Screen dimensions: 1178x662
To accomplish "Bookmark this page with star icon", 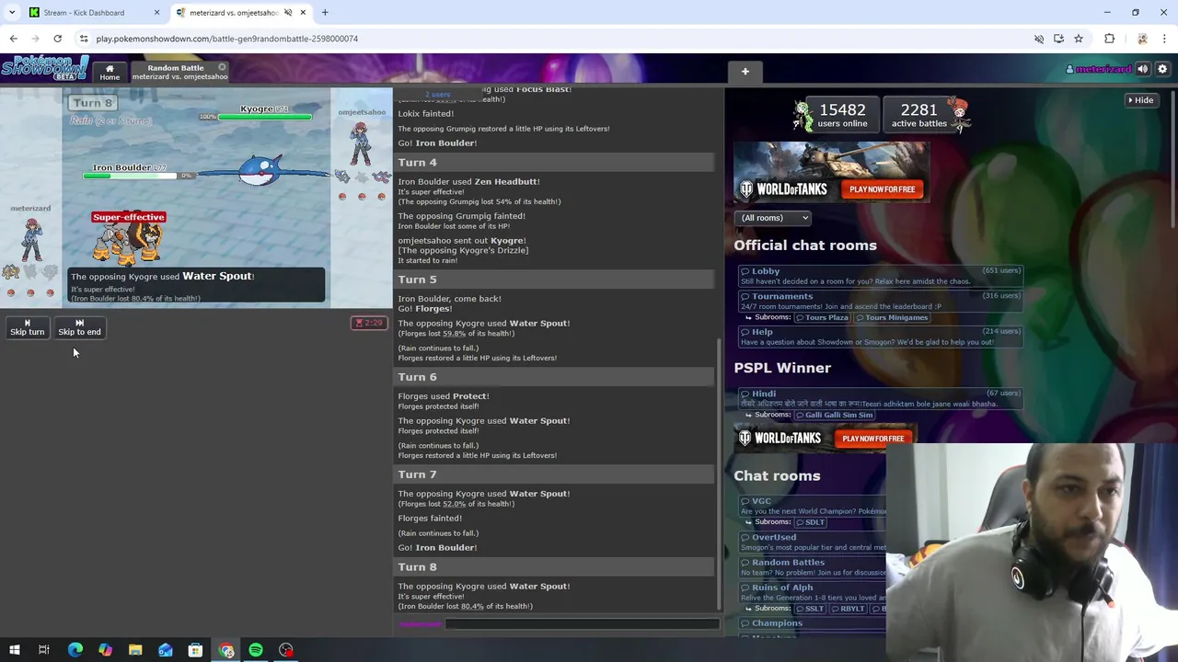I will 1079,39.
